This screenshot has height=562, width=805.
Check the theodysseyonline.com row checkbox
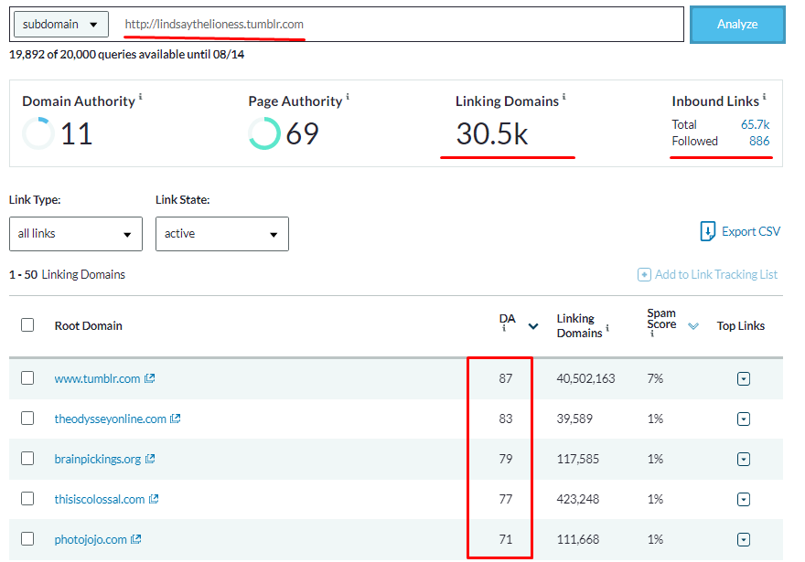point(27,419)
